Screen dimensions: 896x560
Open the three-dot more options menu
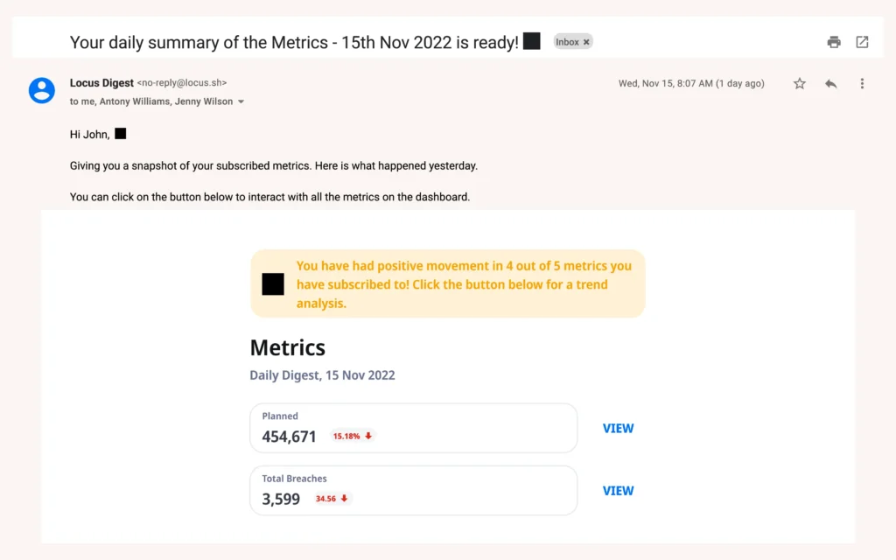pos(862,84)
